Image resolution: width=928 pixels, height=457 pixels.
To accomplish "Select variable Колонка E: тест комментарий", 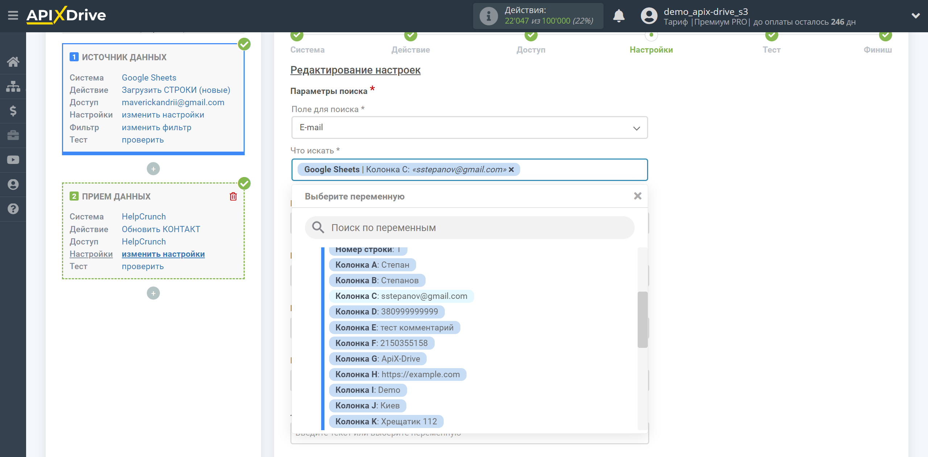I will click(394, 328).
